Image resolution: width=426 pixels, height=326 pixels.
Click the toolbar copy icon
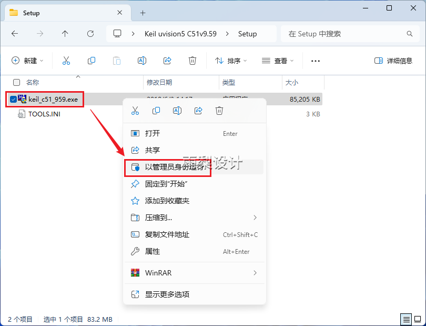coord(92,61)
